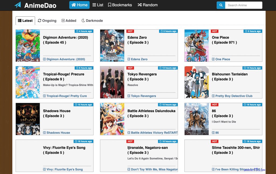276x174 pixels.
Task: Open the Battle Athletess Daiundouka poster thumbnail
Action: 112,119
